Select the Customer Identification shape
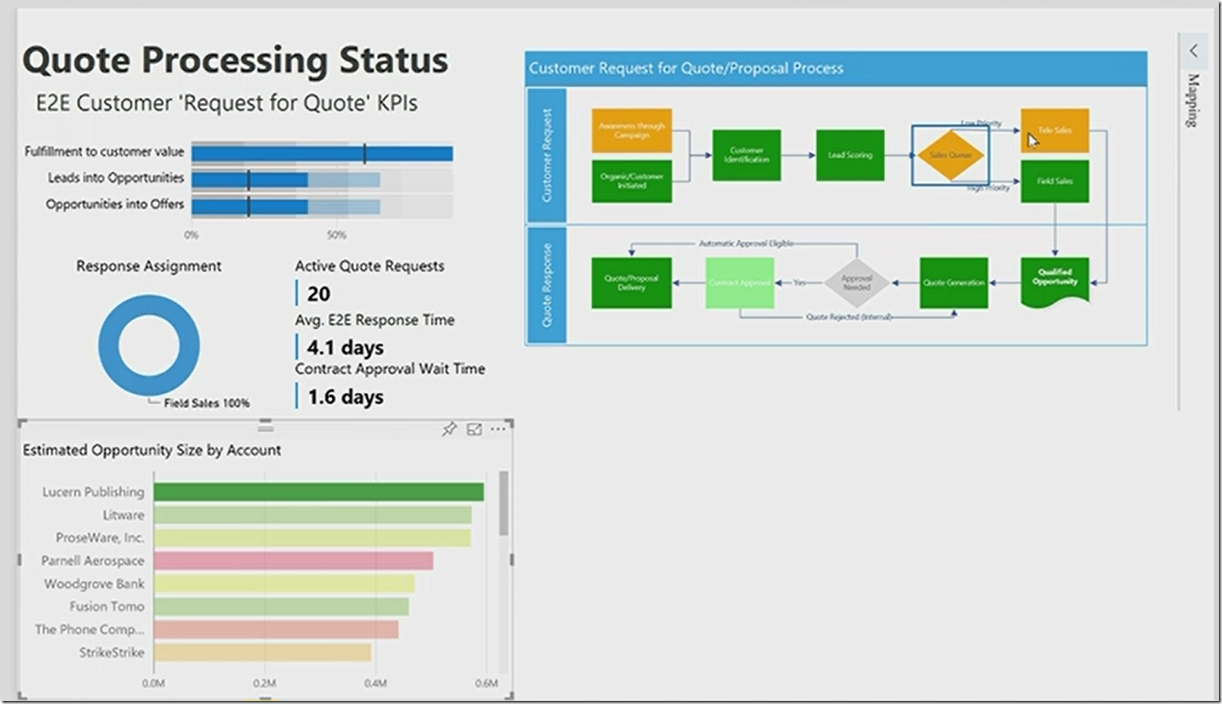Viewport: 1222px width, 704px height. (x=746, y=155)
